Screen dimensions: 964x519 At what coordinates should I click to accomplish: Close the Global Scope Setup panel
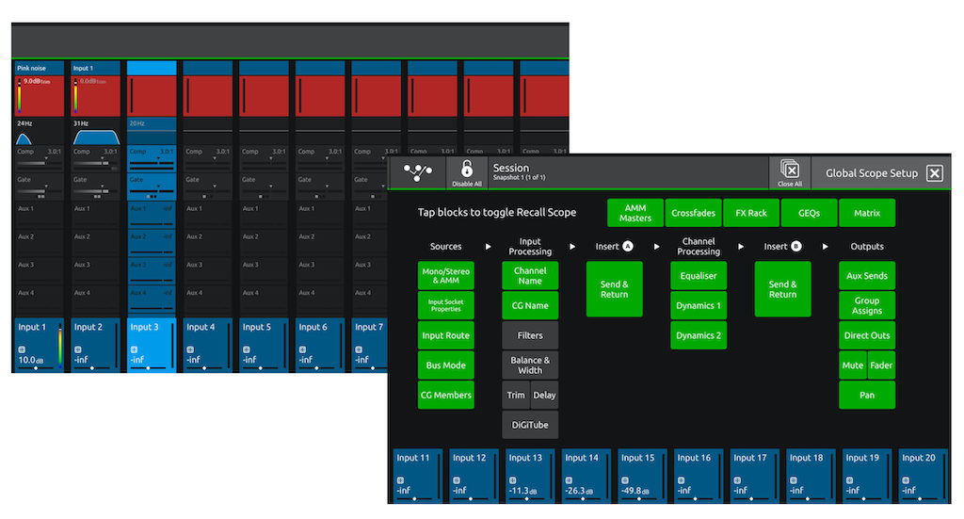934,173
